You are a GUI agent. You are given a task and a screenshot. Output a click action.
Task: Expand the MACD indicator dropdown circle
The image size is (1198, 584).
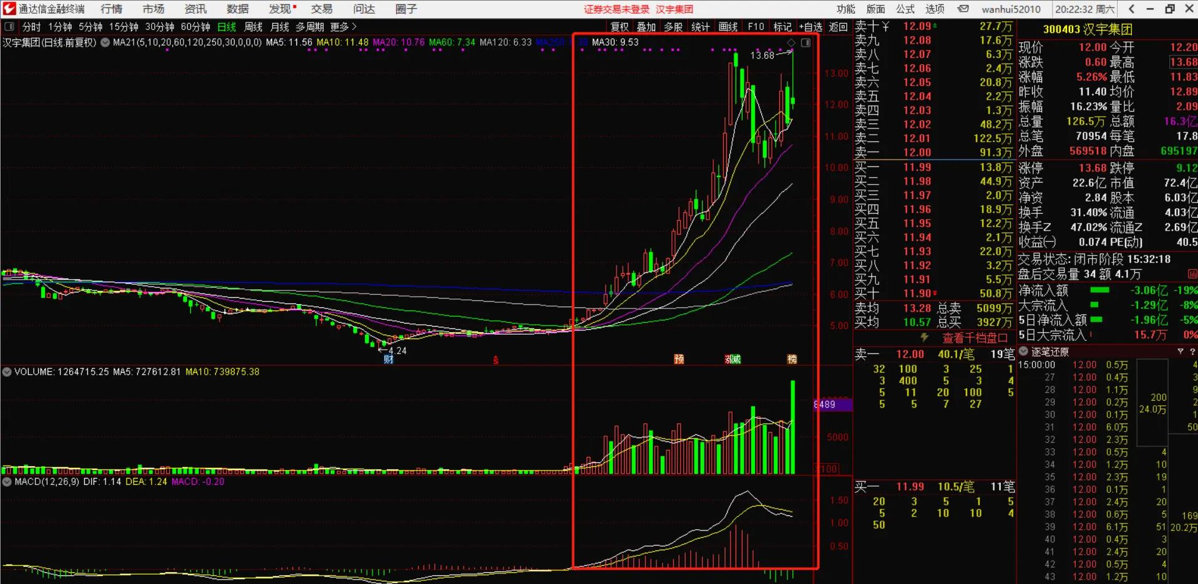click(x=7, y=482)
